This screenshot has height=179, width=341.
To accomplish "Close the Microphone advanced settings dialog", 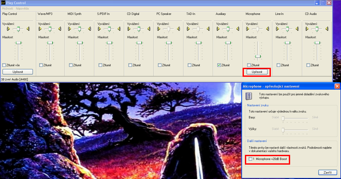I will tap(337, 86).
